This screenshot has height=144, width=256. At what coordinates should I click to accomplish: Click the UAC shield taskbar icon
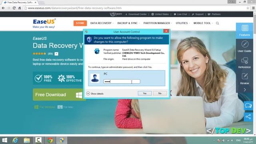(x=62, y=140)
